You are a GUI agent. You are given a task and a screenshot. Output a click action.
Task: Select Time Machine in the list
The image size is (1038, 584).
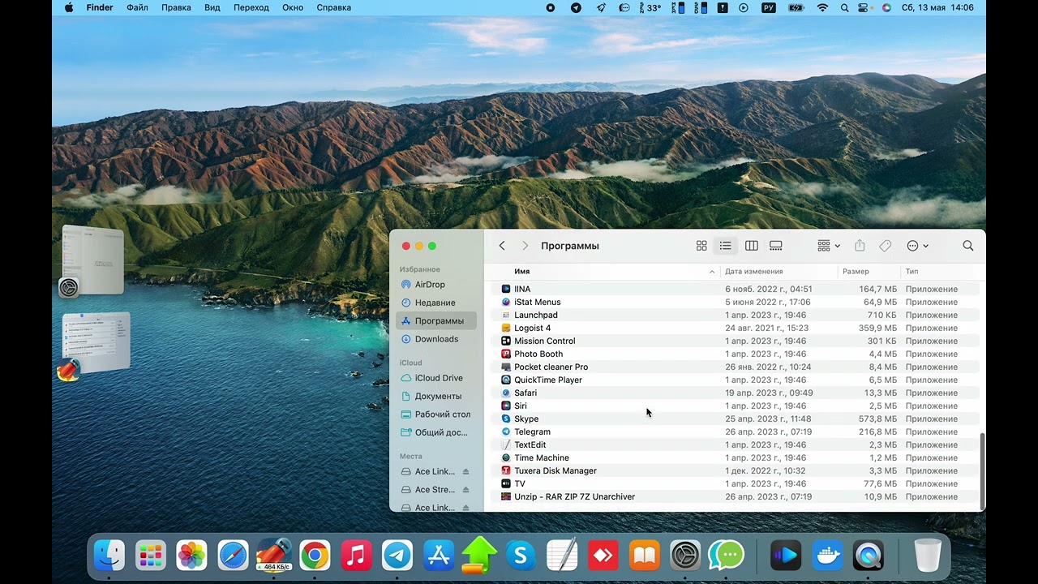[x=735, y=457]
